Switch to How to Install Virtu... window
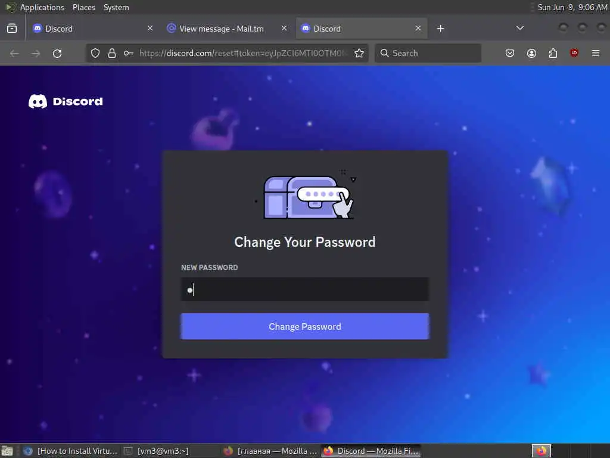This screenshot has width=610, height=458. 70,451
